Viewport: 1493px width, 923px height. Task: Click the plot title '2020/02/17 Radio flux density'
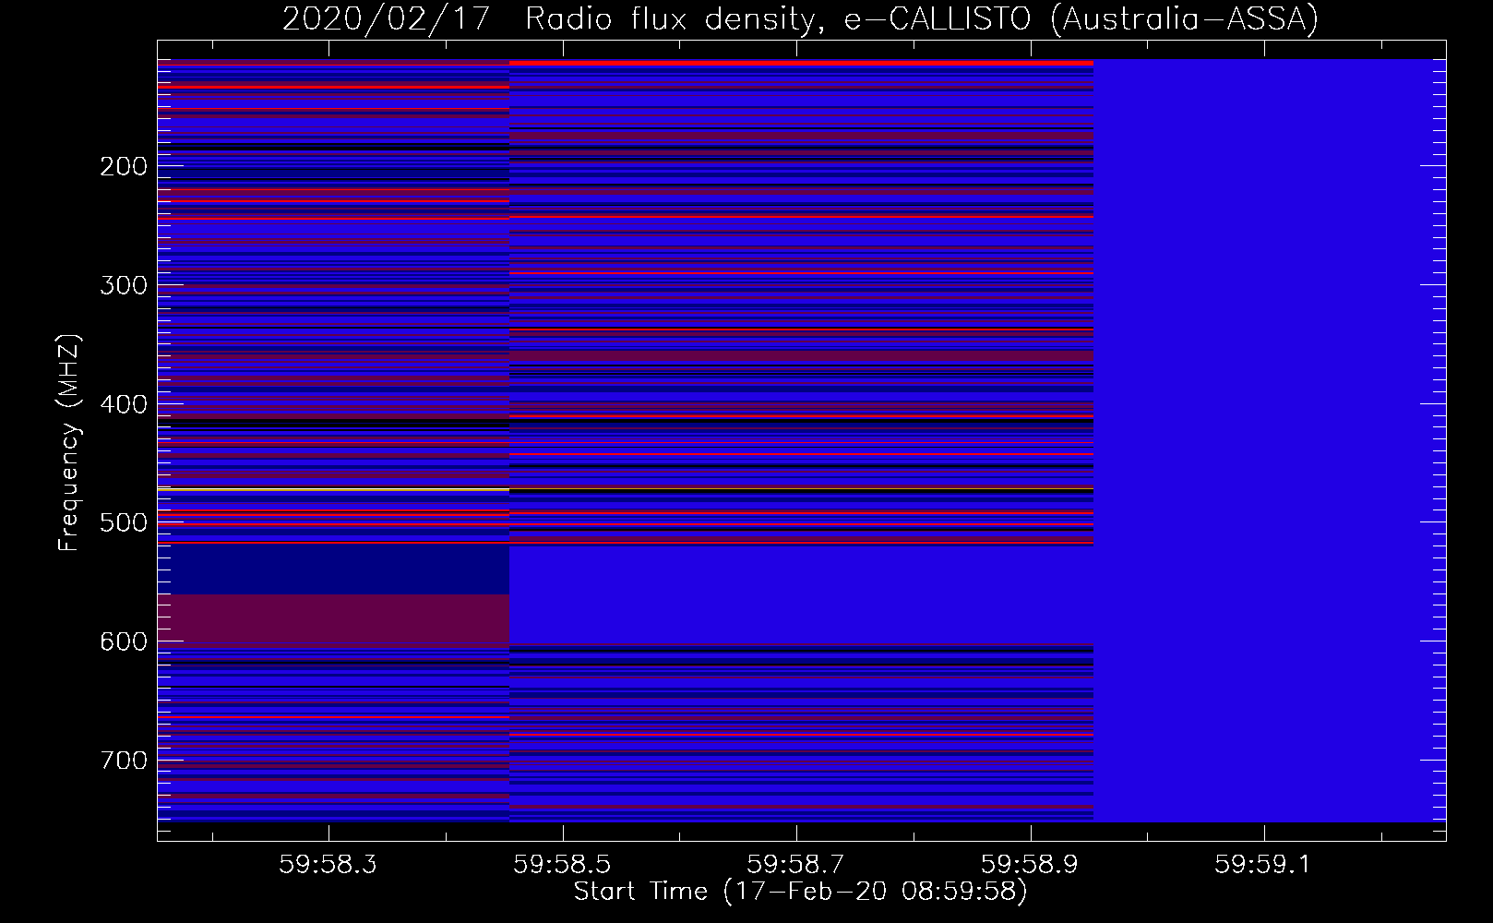coord(800,18)
